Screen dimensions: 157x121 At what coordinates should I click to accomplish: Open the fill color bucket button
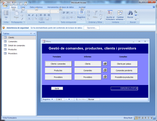click(x=36, y=19)
